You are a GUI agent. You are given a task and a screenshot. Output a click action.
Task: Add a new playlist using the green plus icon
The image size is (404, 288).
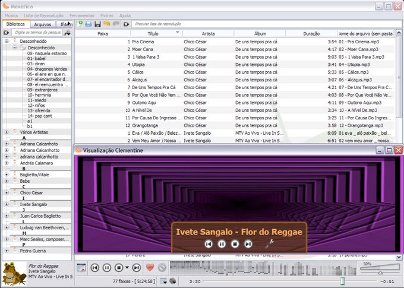80,24
